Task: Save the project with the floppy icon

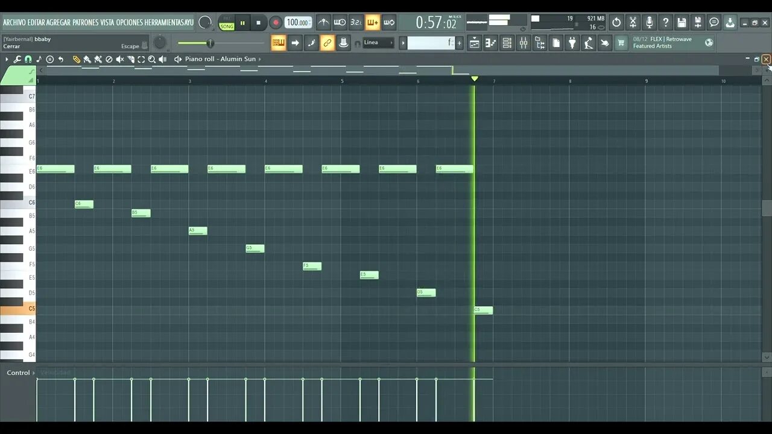Action: pyautogui.click(x=682, y=23)
